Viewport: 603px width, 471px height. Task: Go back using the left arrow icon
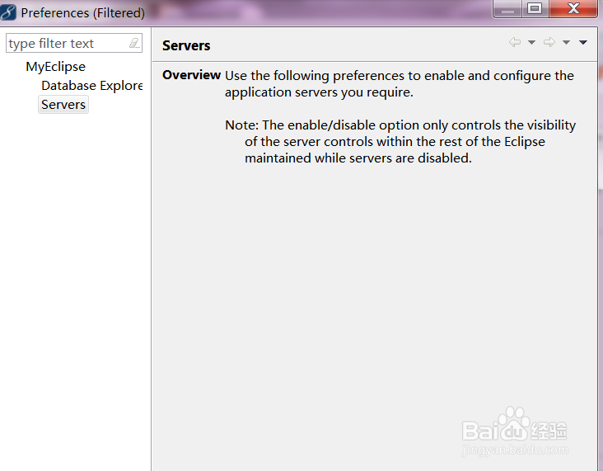point(515,42)
